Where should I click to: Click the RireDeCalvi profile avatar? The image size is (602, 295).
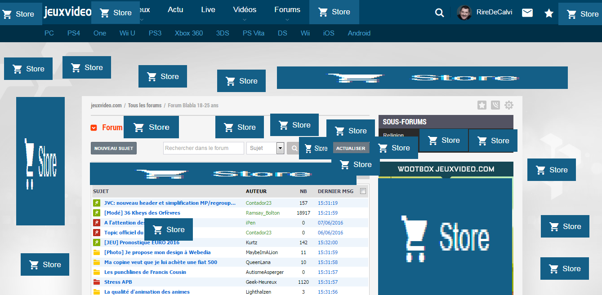tap(464, 13)
